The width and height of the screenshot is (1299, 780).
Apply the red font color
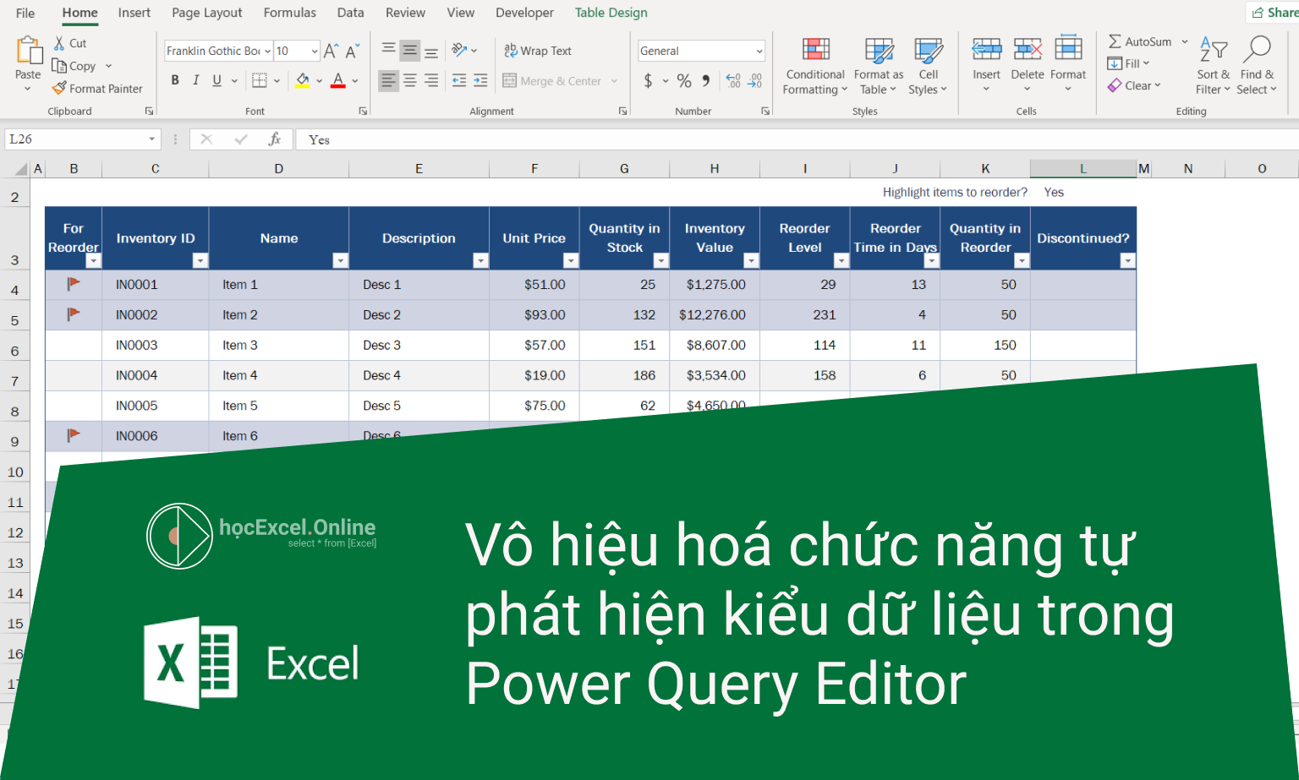click(x=338, y=80)
